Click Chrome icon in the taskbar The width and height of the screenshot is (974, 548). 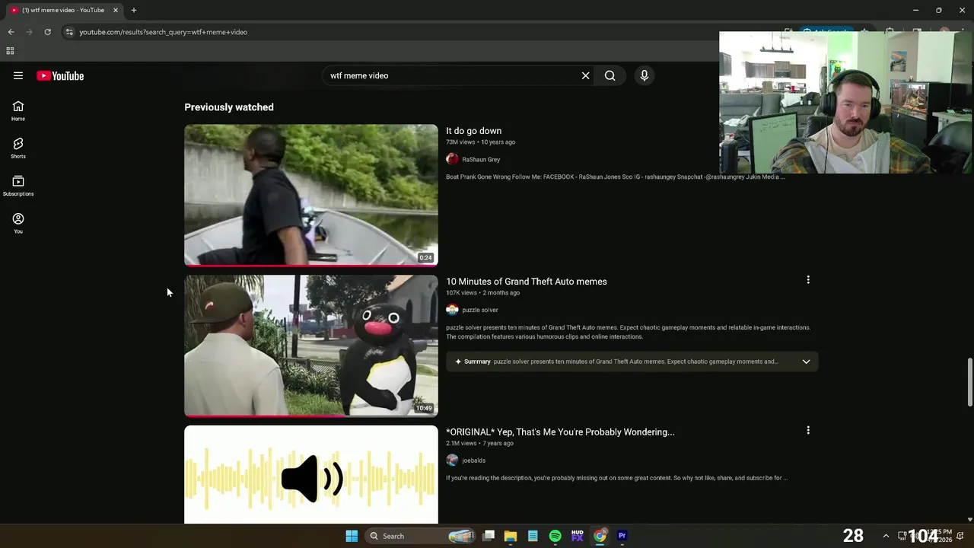[600, 536]
